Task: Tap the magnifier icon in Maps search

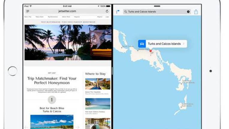Action: [x=126, y=12]
